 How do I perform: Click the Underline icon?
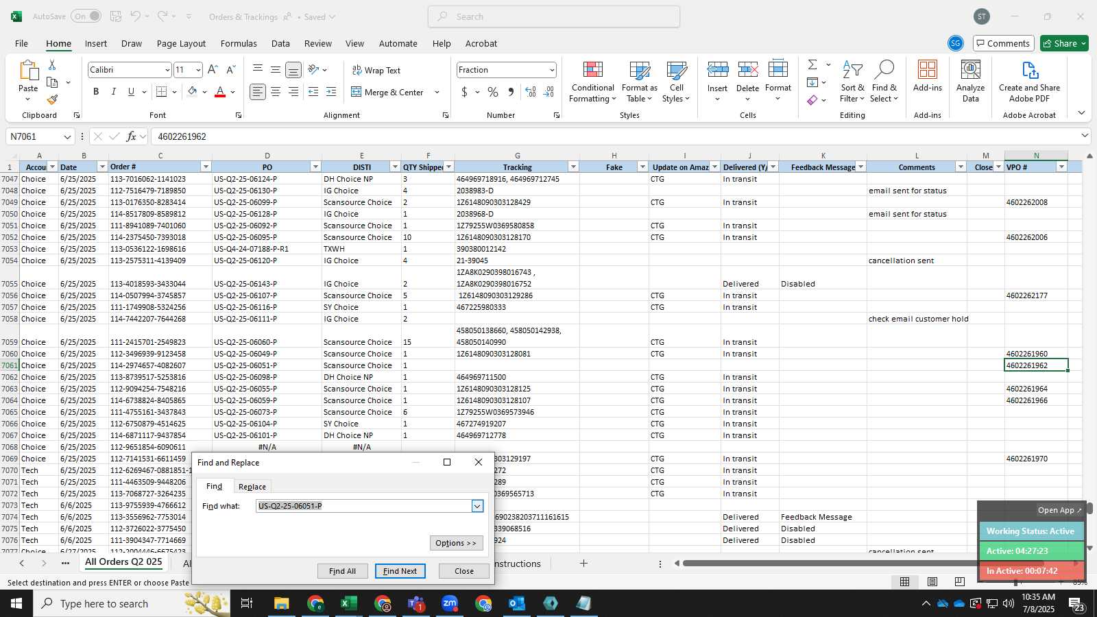coord(130,92)
